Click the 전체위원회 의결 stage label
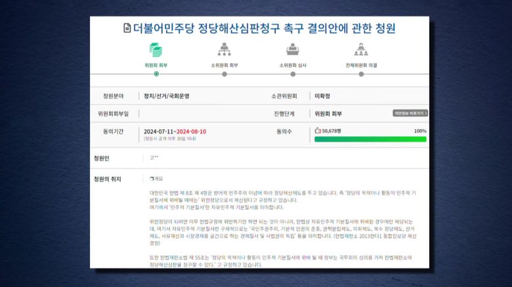Screen dimensions: 512x287 tap(361, 66)
